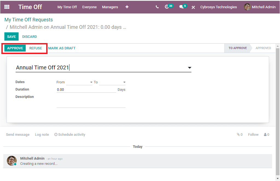Click Mitchell Admin name in message

pyautogui.click(x=32, y=158)
